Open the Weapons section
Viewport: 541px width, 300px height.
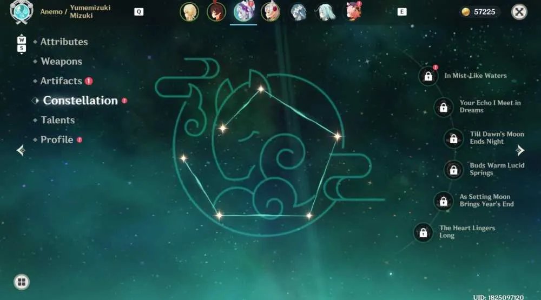61,62
